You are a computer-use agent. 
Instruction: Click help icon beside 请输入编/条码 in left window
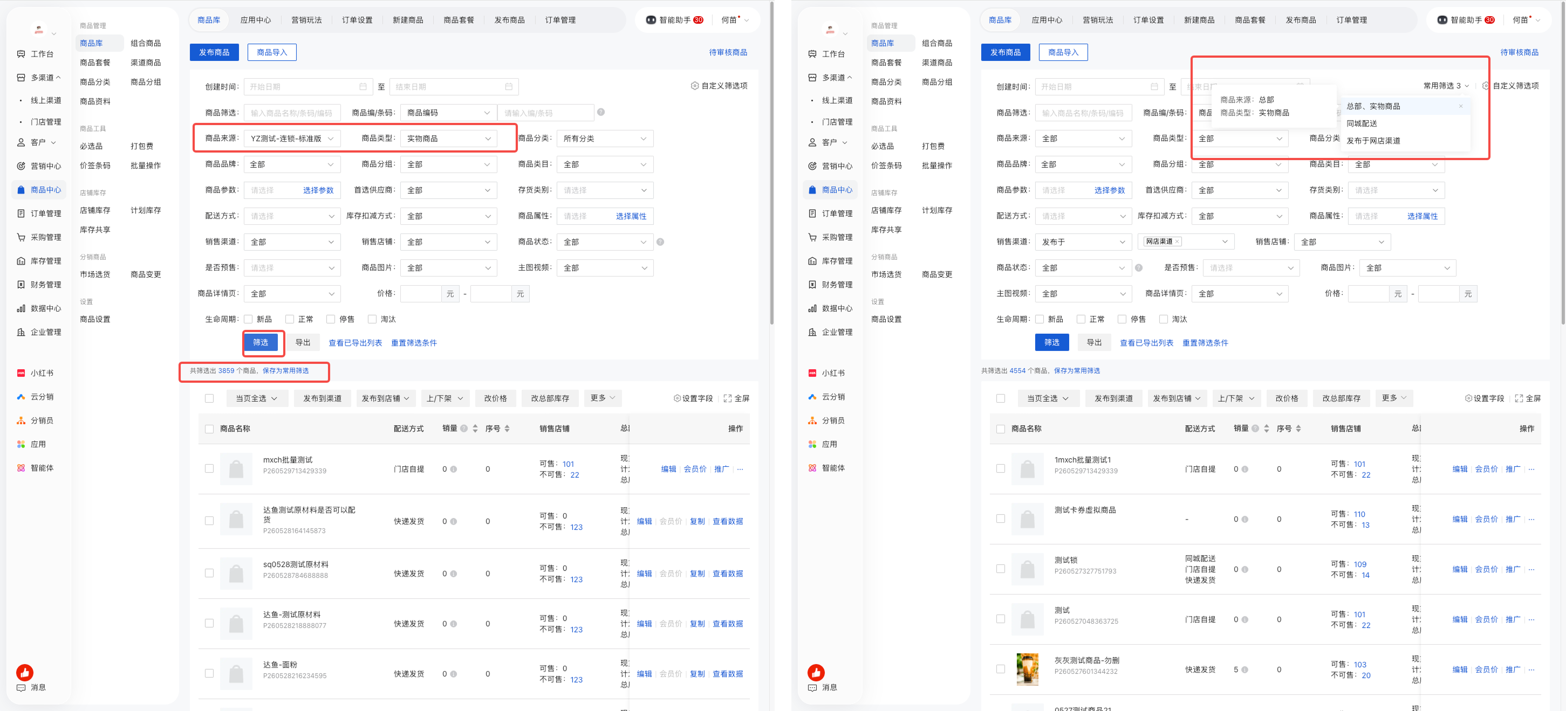click(x=600, y=112)
